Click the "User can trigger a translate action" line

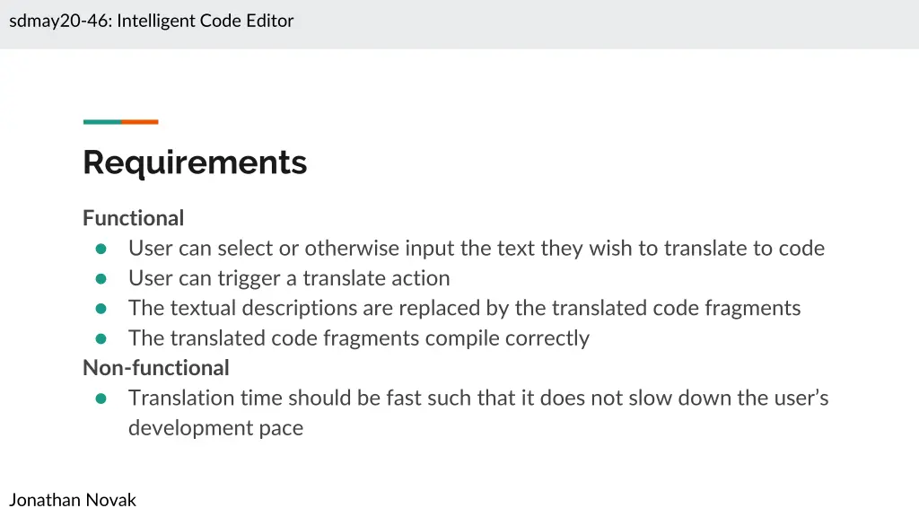[x=289, y=278]
